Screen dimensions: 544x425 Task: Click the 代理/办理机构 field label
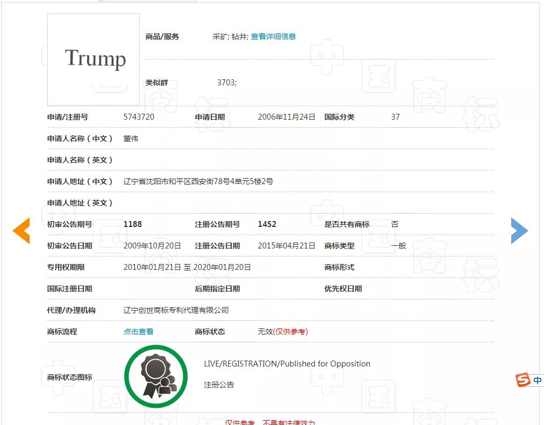click(x=71, y=310)
